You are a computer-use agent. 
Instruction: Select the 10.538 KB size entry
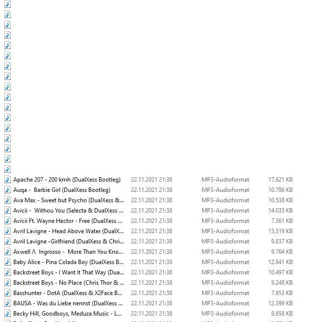281,200
